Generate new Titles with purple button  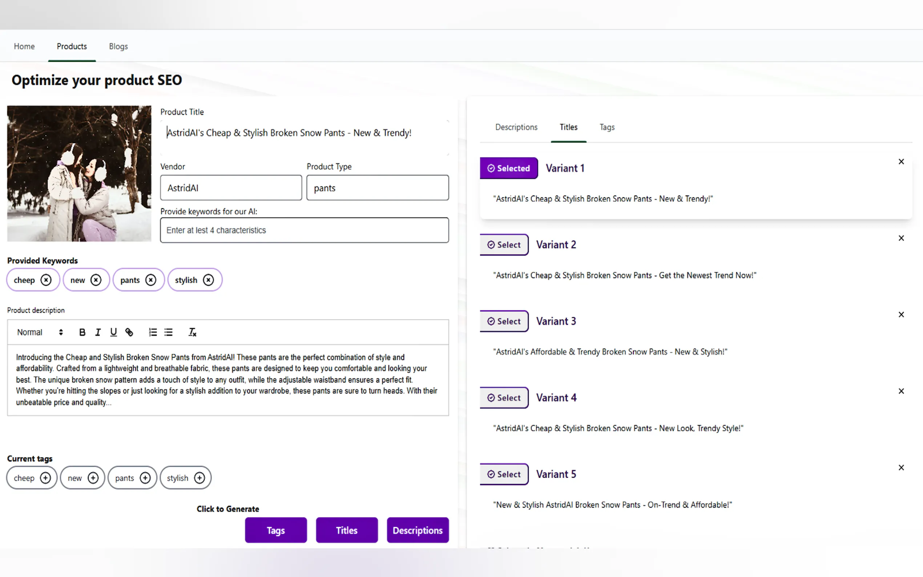point(346,530)
